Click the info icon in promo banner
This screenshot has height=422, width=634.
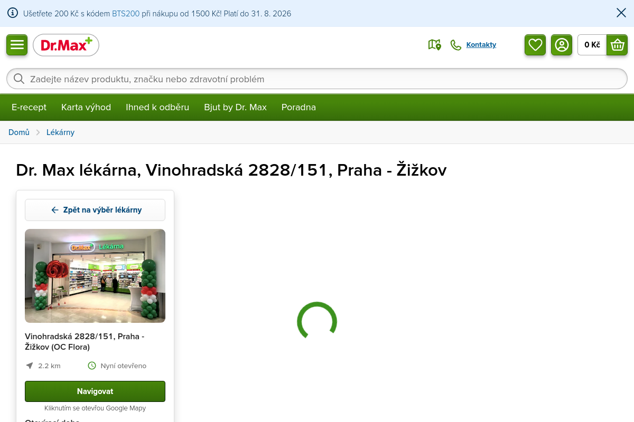pyautogui.click(x=13, y=13)
